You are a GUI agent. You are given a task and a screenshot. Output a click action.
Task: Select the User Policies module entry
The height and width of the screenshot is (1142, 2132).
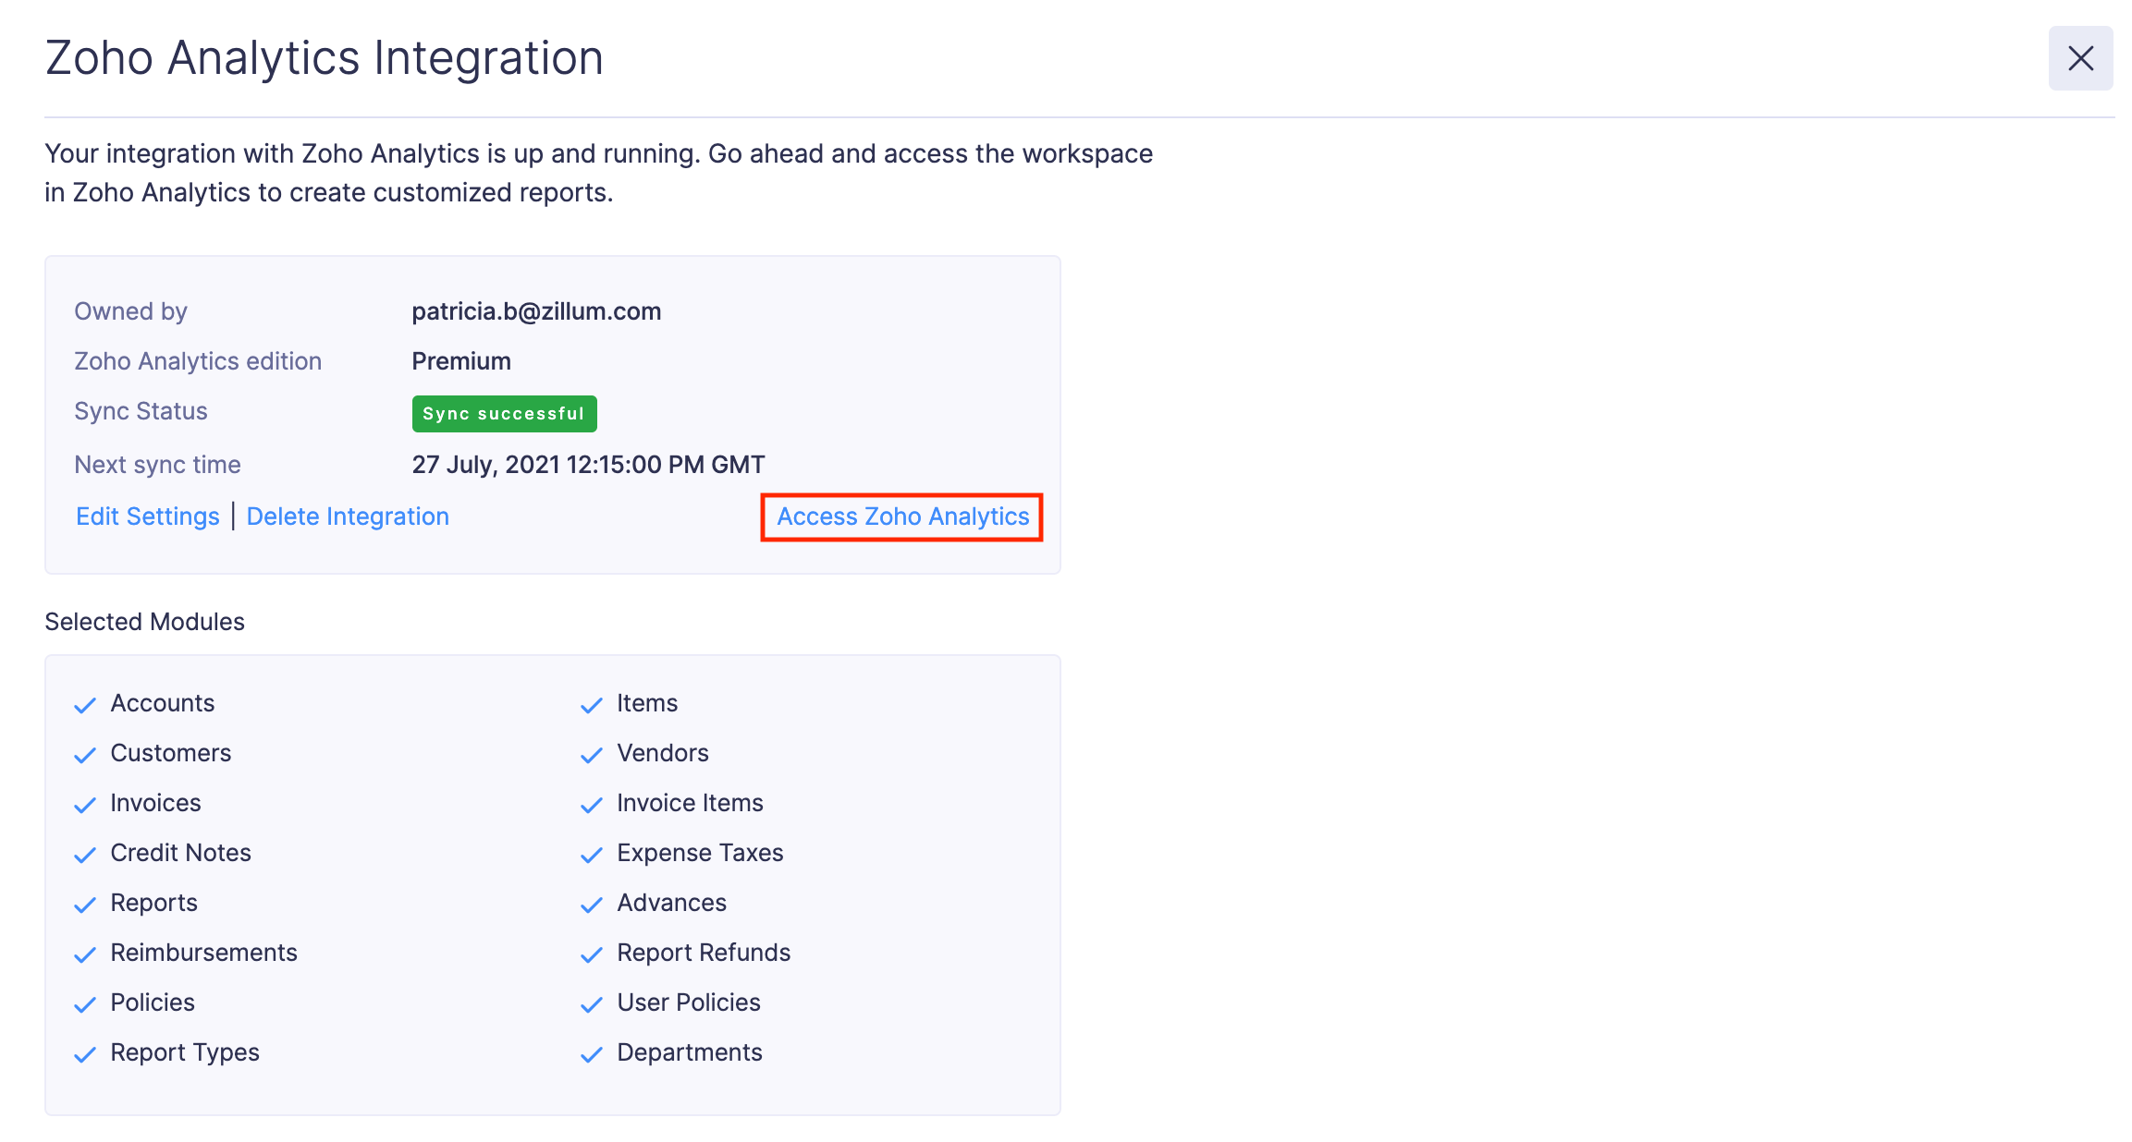(x=688, y=1002)
